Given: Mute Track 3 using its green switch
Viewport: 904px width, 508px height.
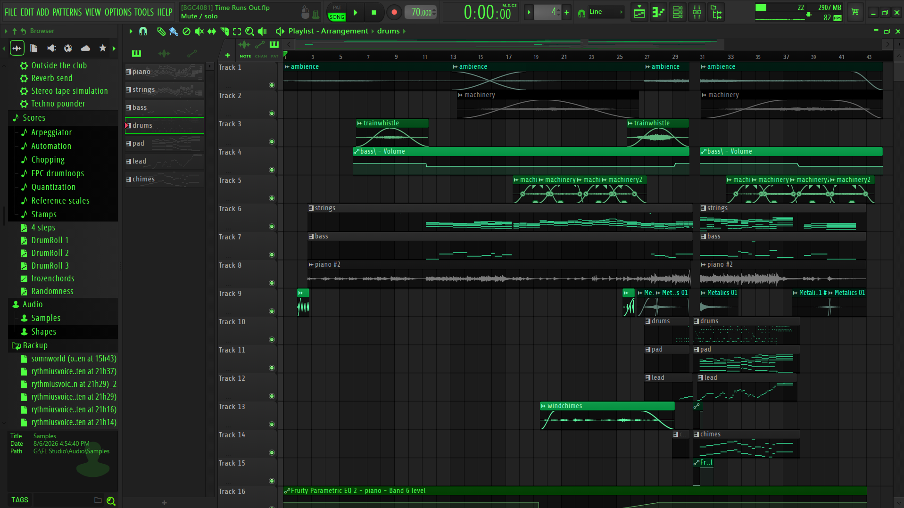Looking at the screenshot, I should pyautogui.click(x=272, y=142).
